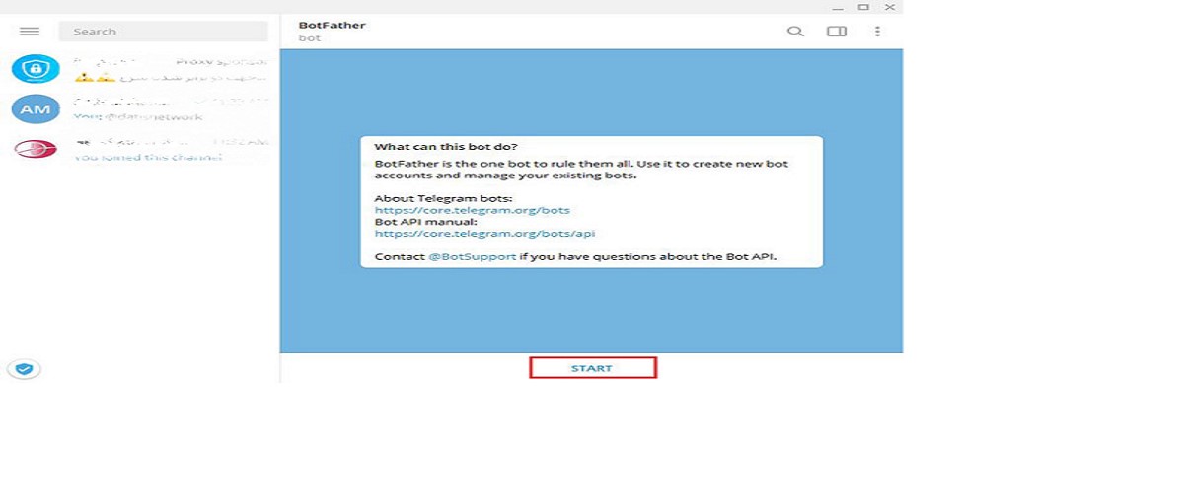This screenshot has height=493, width=1184.
Task: Open the three-dot chat options menu
Action: pyautogui.click(x=877, y=32)
